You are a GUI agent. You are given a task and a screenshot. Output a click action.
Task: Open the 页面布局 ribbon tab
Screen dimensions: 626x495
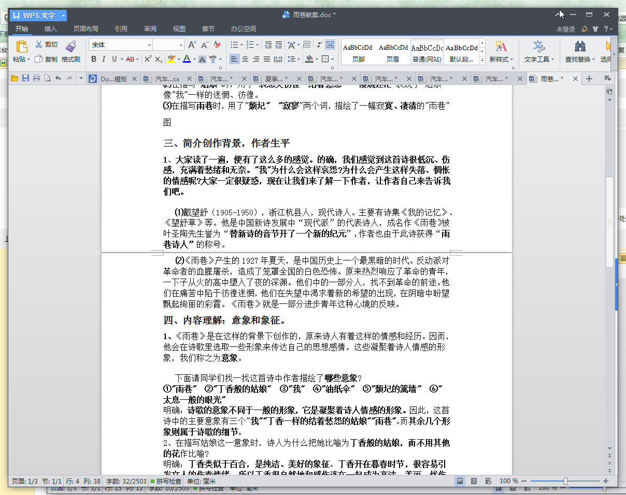click(86, 29)
